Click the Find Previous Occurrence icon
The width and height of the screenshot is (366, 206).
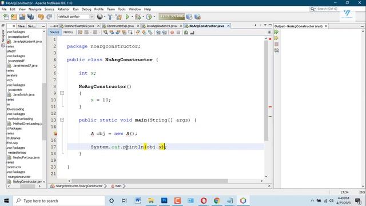(112, 33)
